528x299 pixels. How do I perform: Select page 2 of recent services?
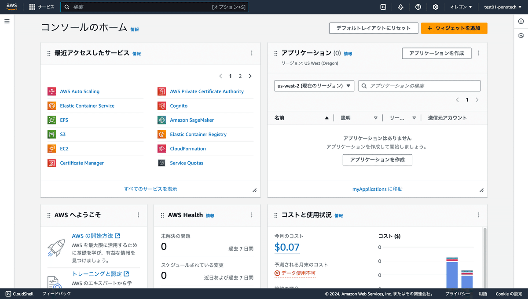(x=240, y=76)
